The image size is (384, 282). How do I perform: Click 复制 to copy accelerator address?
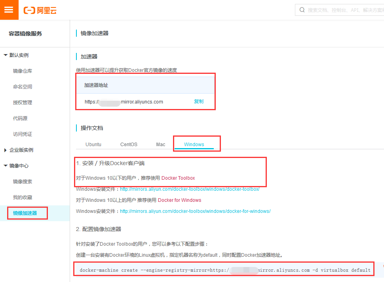(199, 102)
